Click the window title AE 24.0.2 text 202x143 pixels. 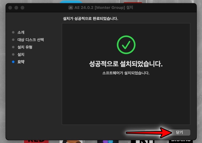104,7
